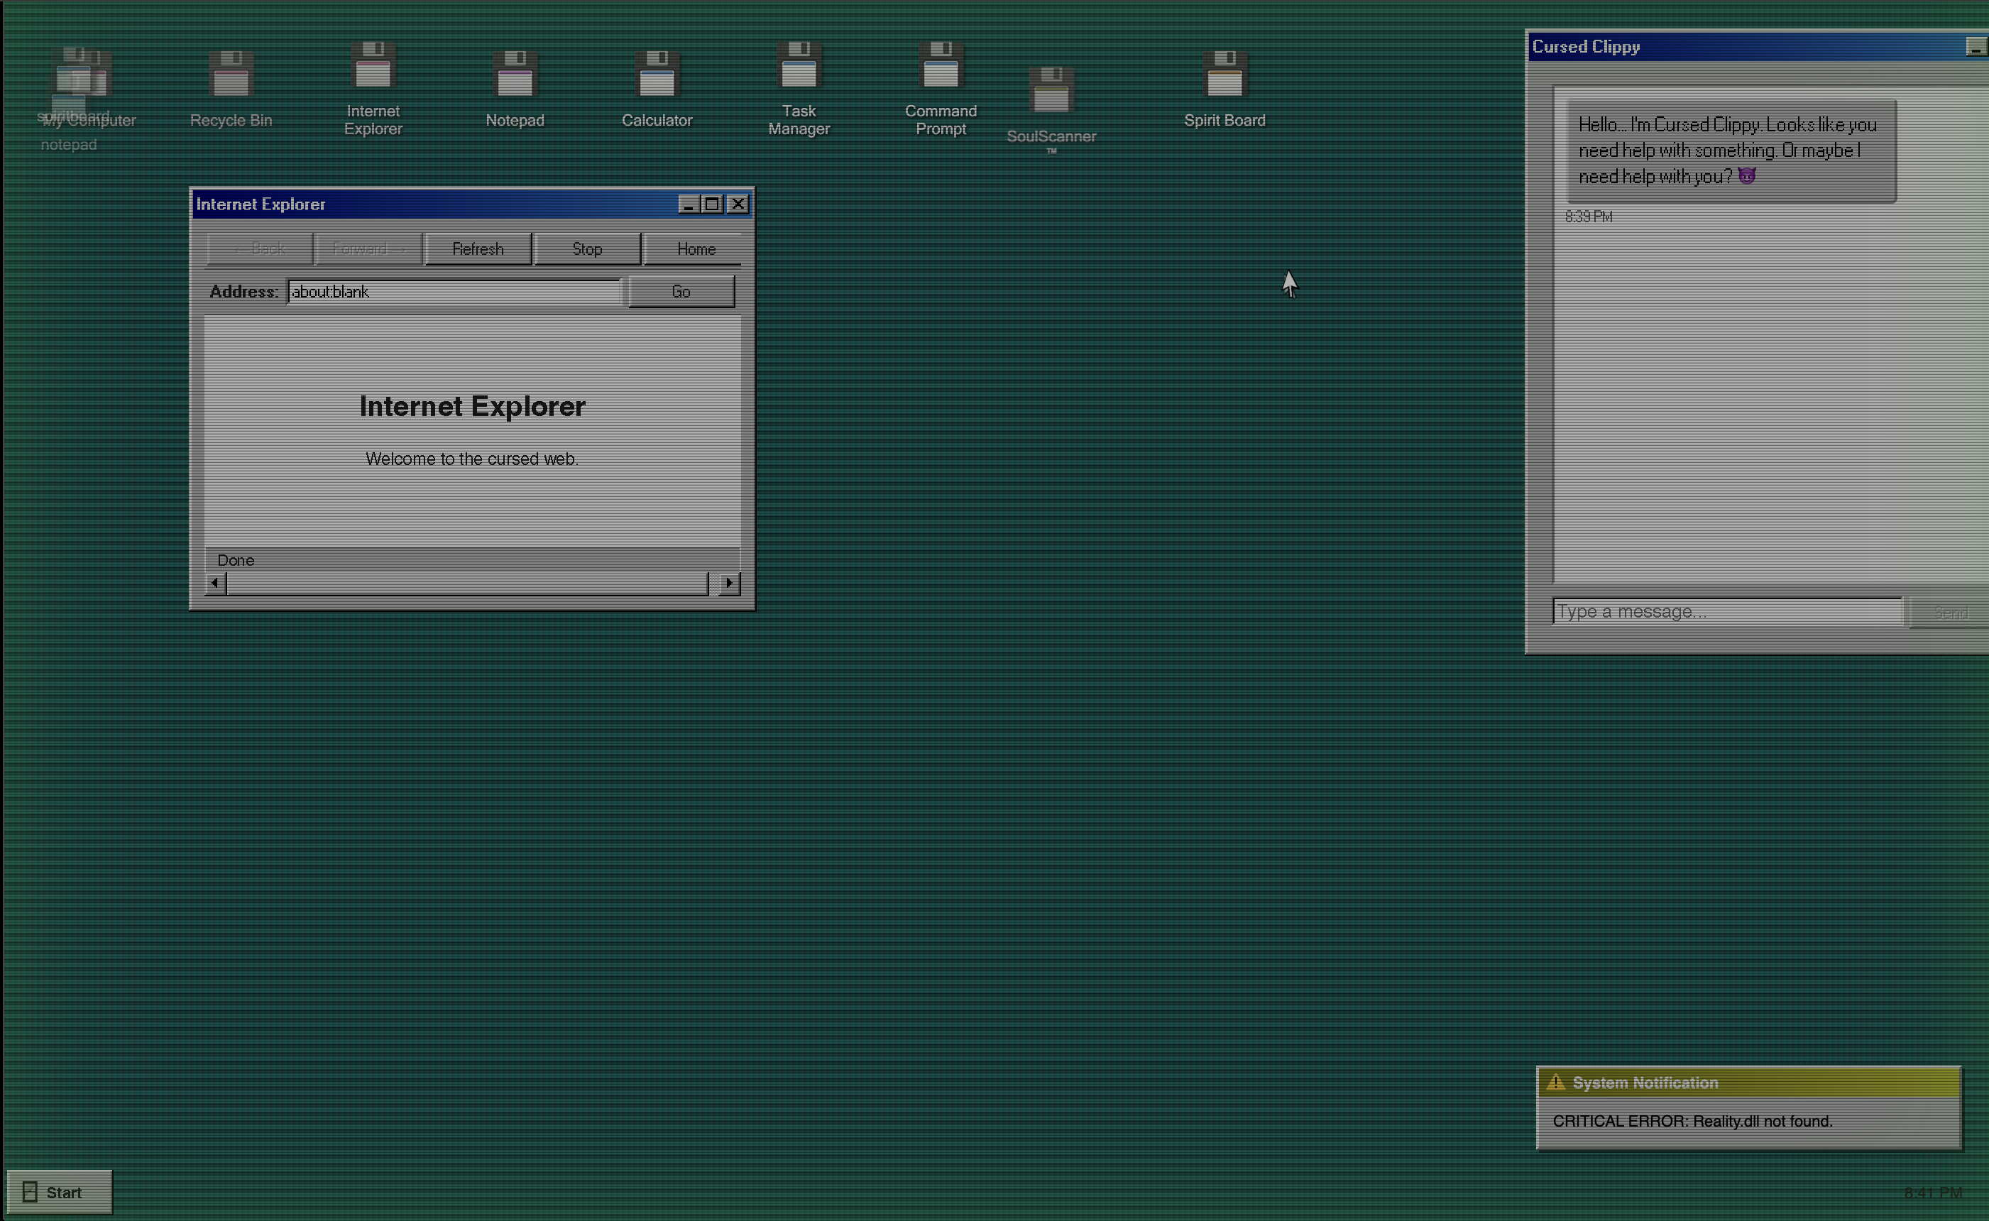Launch Notepad from the desktop
Viewport: 1989px width, 1221px height.
[515, 89]
